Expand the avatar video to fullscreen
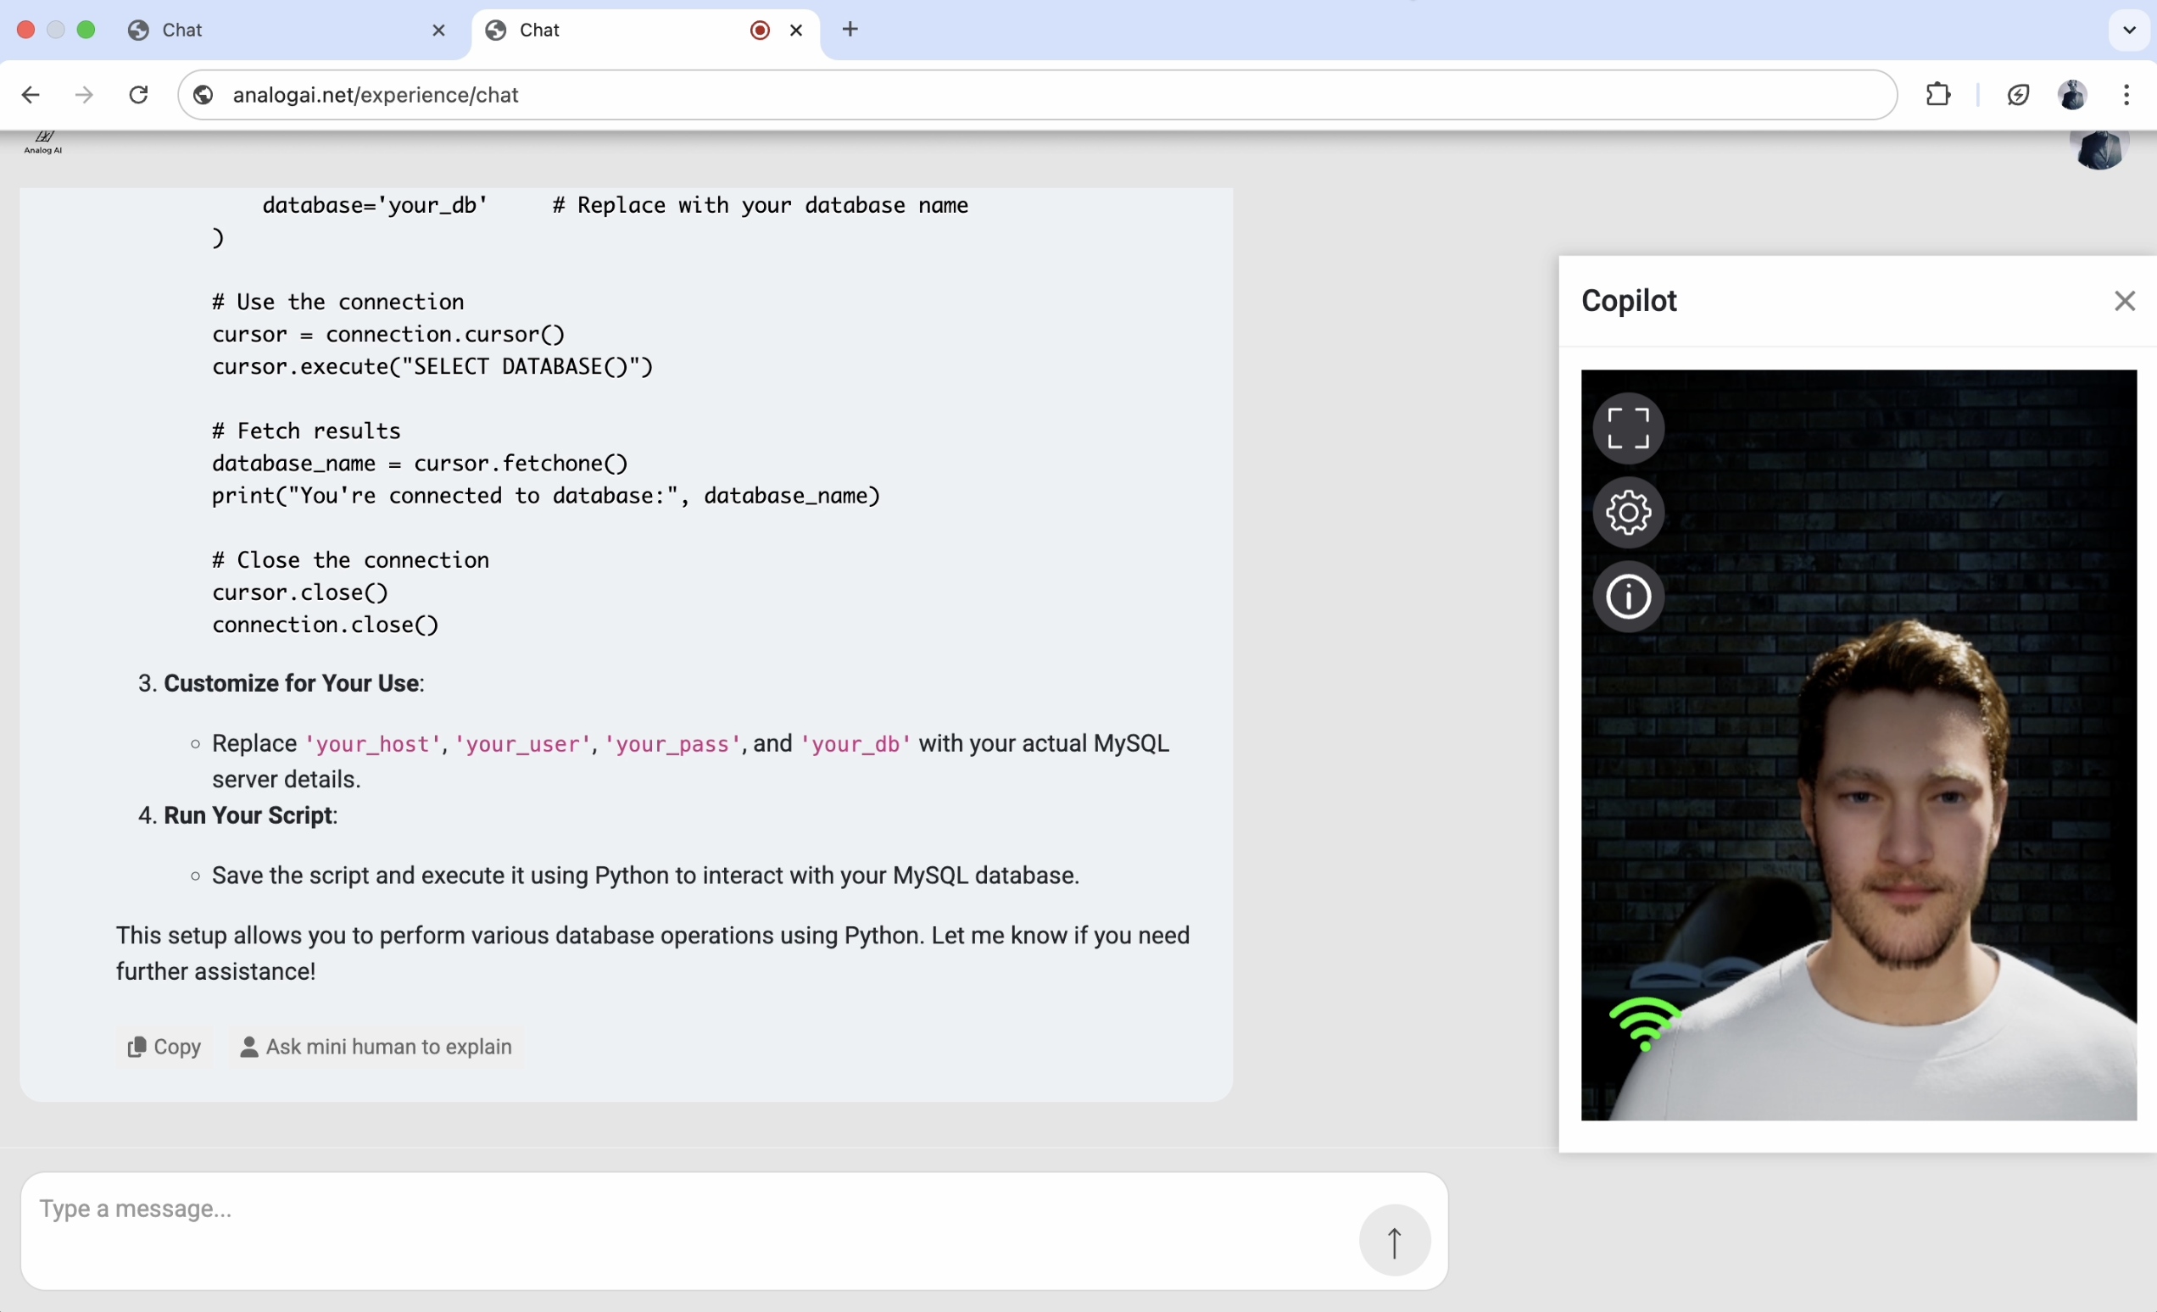Image resolution: width=2157 pixels, height=1312 pixels. 1627,428
